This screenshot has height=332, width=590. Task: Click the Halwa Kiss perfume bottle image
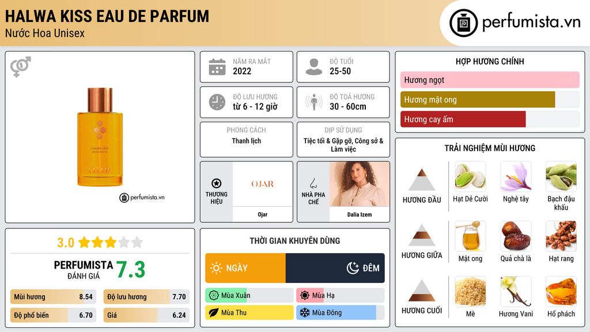100,137
